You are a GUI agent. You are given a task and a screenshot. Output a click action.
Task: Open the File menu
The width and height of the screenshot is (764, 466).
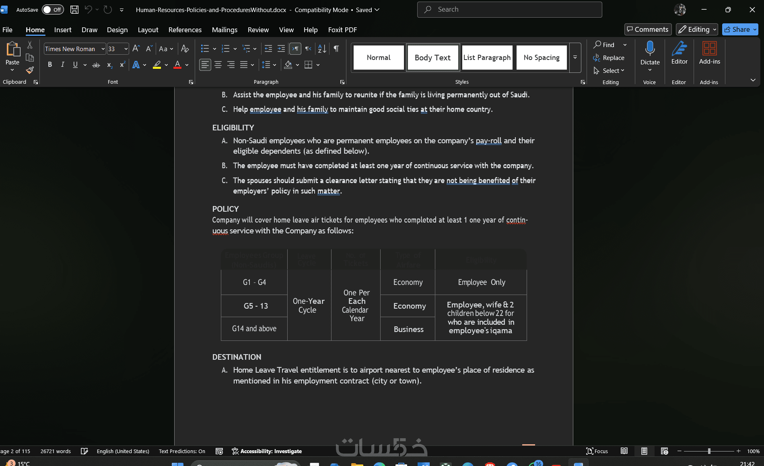coord(7,30)
